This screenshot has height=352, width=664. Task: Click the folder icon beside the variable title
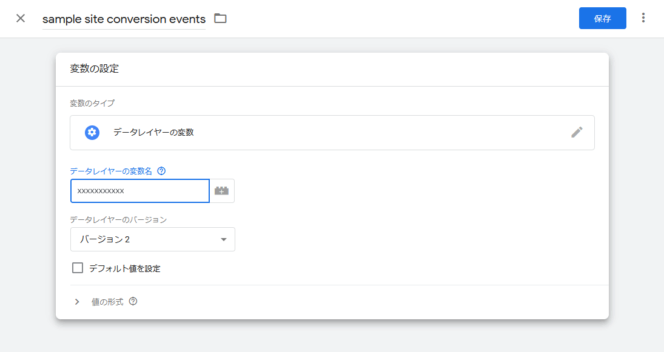(220, 19)
